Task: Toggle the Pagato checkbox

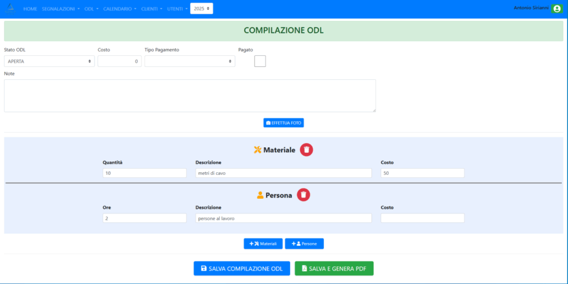Action: point(260,61)
